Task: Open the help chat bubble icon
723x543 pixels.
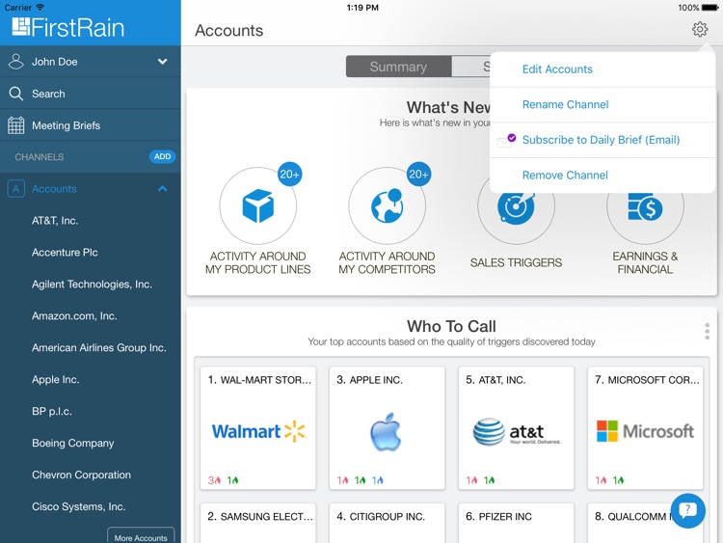Action: 687,510
